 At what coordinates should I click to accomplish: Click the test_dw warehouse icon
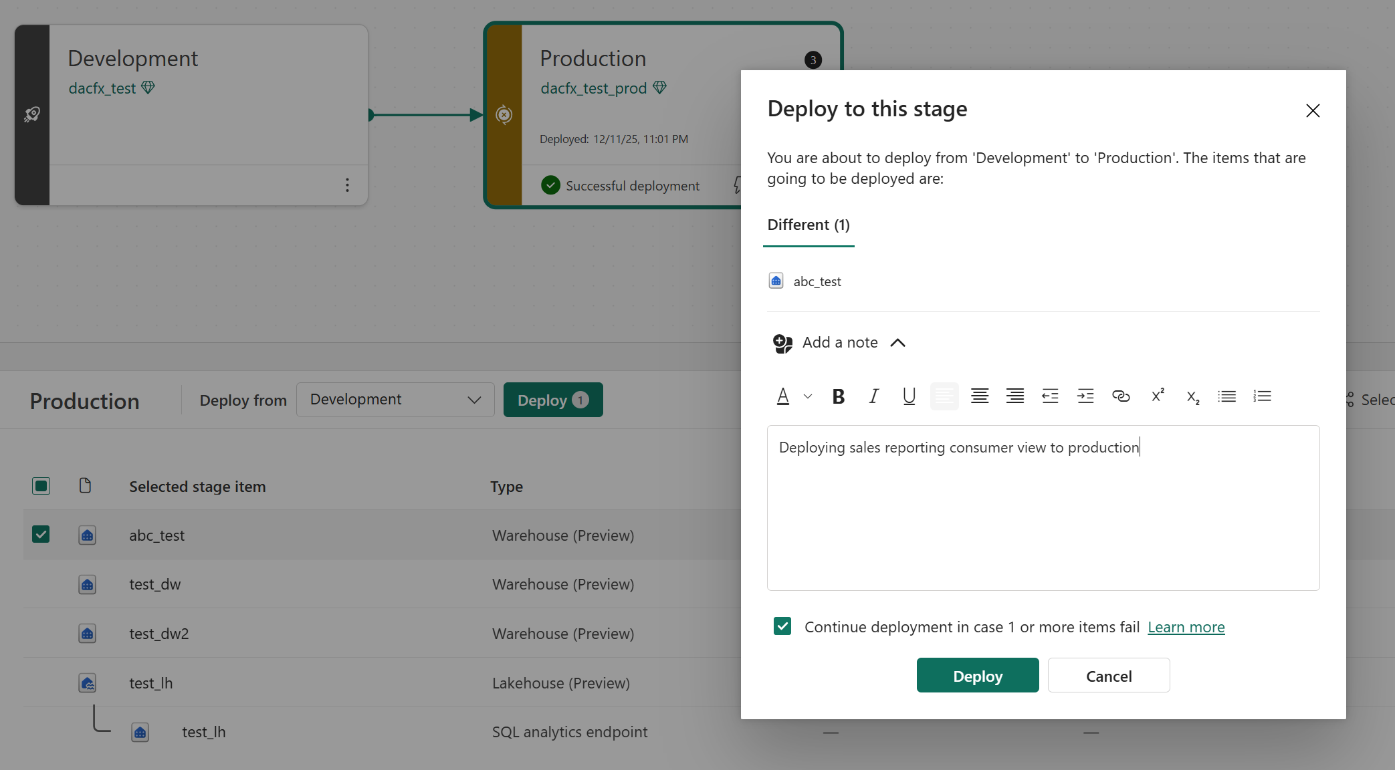[88, 585]
